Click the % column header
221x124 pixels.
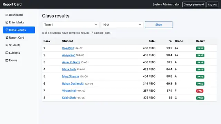pos(171,41)
